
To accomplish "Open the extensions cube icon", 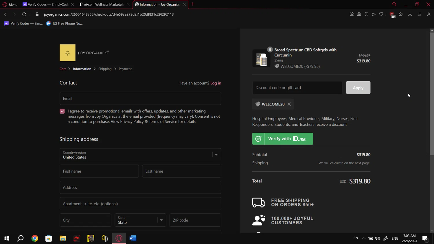I will click(x=401, y=14).
